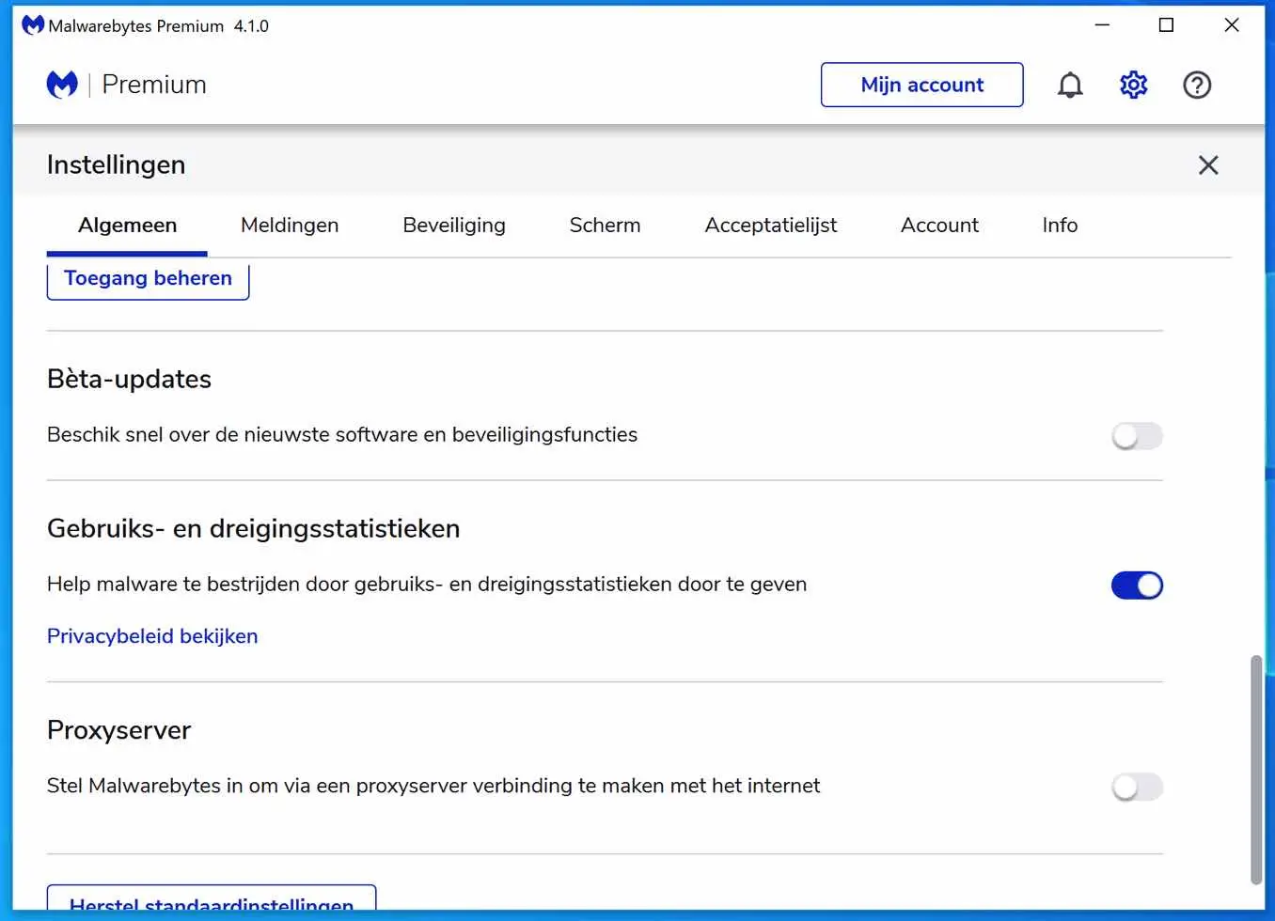Open the notifications bell icon

[x=1070, y=86]
